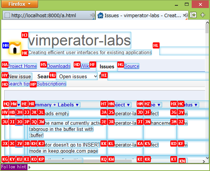Expand the Open issues search scope dropdown
Viewport: 210px width, 171px height.
click(x=77, y=76)
